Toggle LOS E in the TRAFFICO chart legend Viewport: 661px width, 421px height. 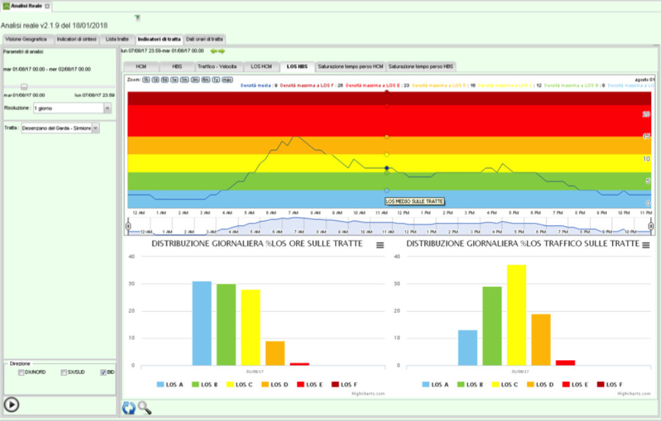pos(576,385)
